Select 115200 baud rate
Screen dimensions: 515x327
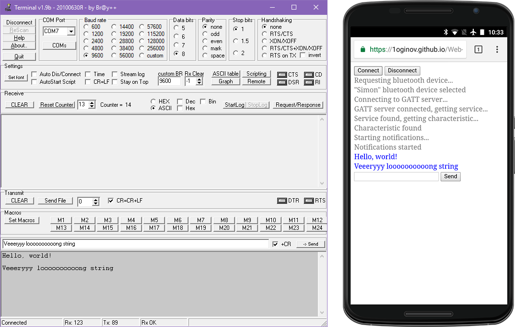[141, 34]
